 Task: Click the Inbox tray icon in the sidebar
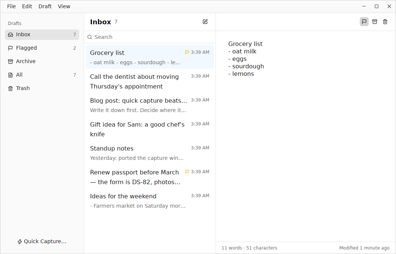click(x=10, y=35)
